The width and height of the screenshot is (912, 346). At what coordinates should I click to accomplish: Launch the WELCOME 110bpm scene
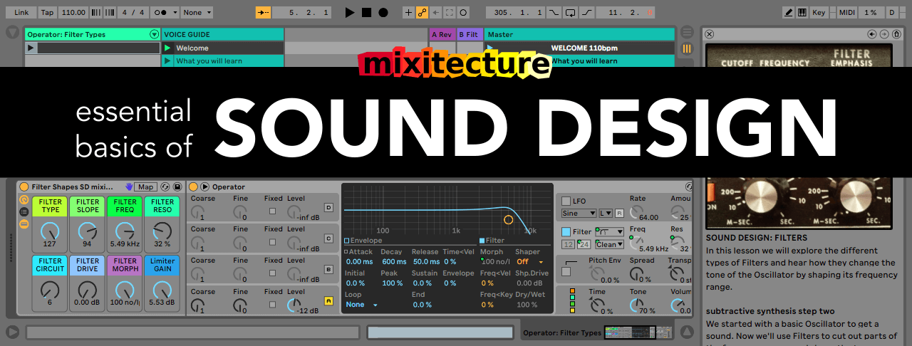point(491,48)
